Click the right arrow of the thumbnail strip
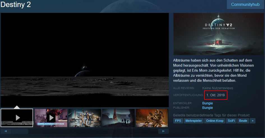This screenshot has height=138, width=265. click(163, 131)
